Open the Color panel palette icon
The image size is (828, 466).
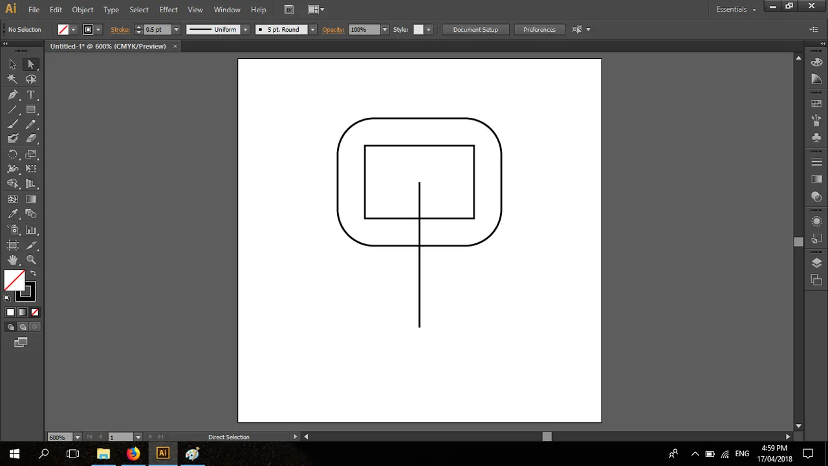(x=816, y=62)
